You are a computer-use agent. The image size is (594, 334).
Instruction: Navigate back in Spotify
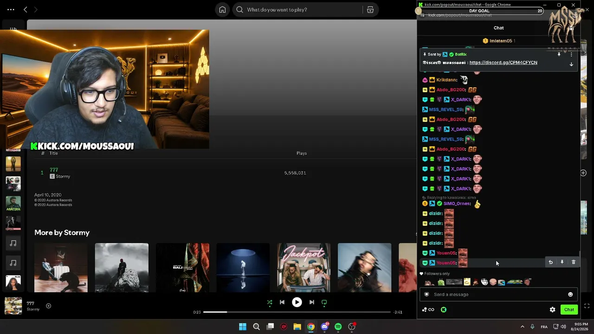pyautogui.click(x=26, y=10)
